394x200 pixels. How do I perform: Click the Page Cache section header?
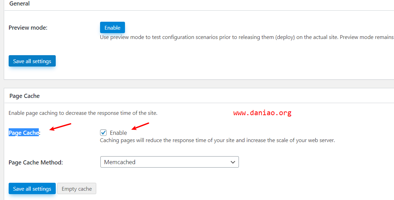coord(25,96)
